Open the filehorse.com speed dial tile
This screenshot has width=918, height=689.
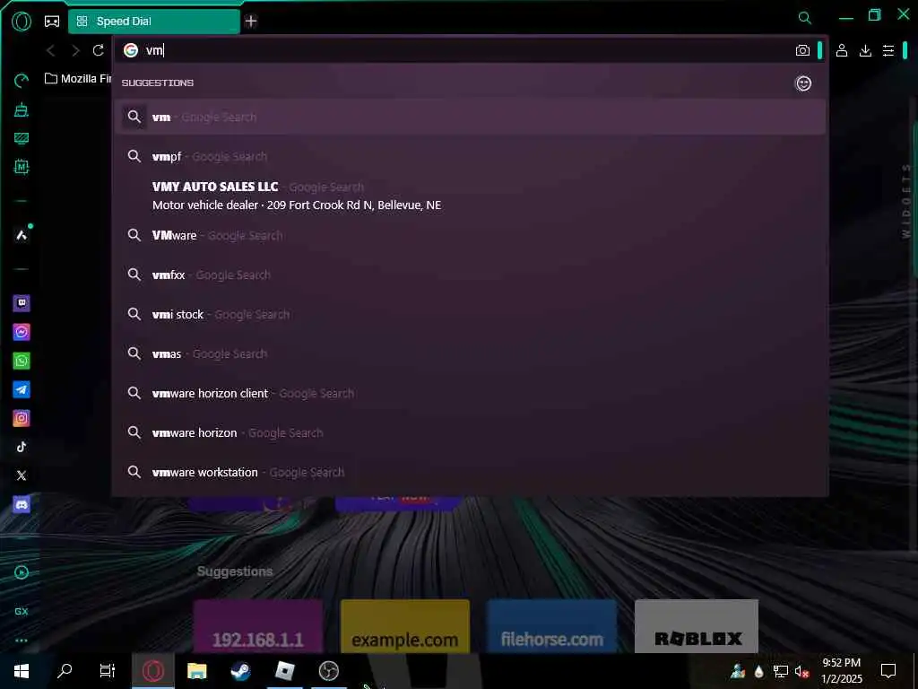tap(551, 625)
